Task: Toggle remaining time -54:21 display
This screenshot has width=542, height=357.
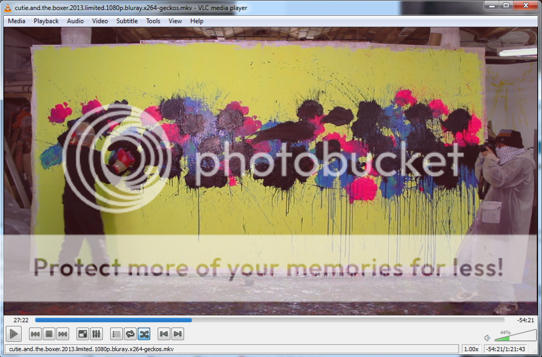Action: tap(526, 320)
